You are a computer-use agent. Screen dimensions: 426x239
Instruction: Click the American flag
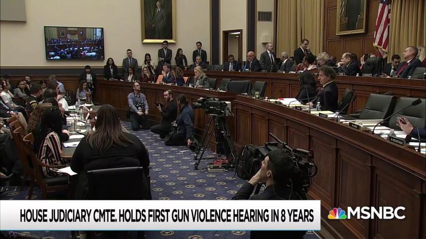(382, 27)
